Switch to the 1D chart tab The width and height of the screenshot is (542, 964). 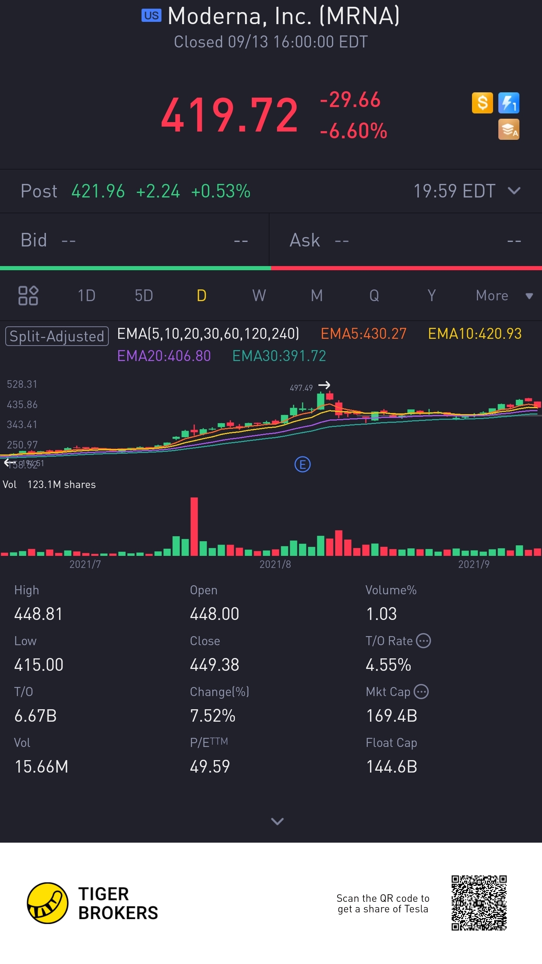(87, 295)
